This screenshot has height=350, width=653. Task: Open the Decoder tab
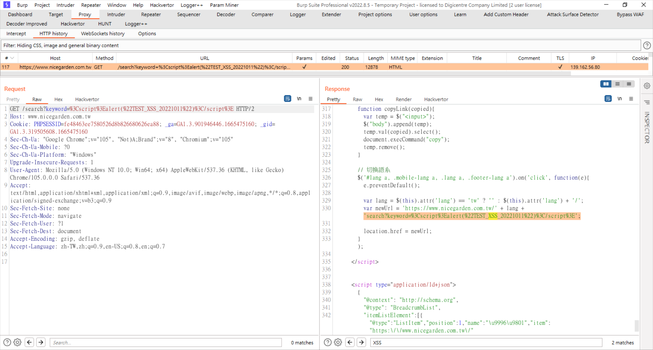(x=226, y=15)
